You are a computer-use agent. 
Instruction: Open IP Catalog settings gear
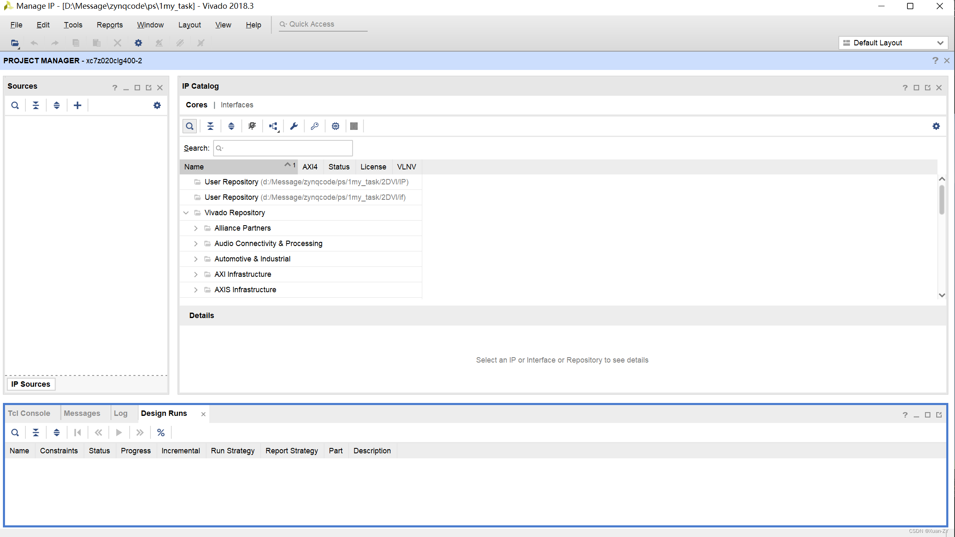936,126
